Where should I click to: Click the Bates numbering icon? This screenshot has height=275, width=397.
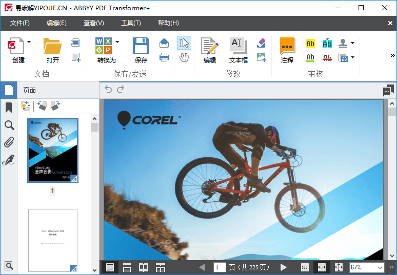pyautogui.click(x=343, y=57)
